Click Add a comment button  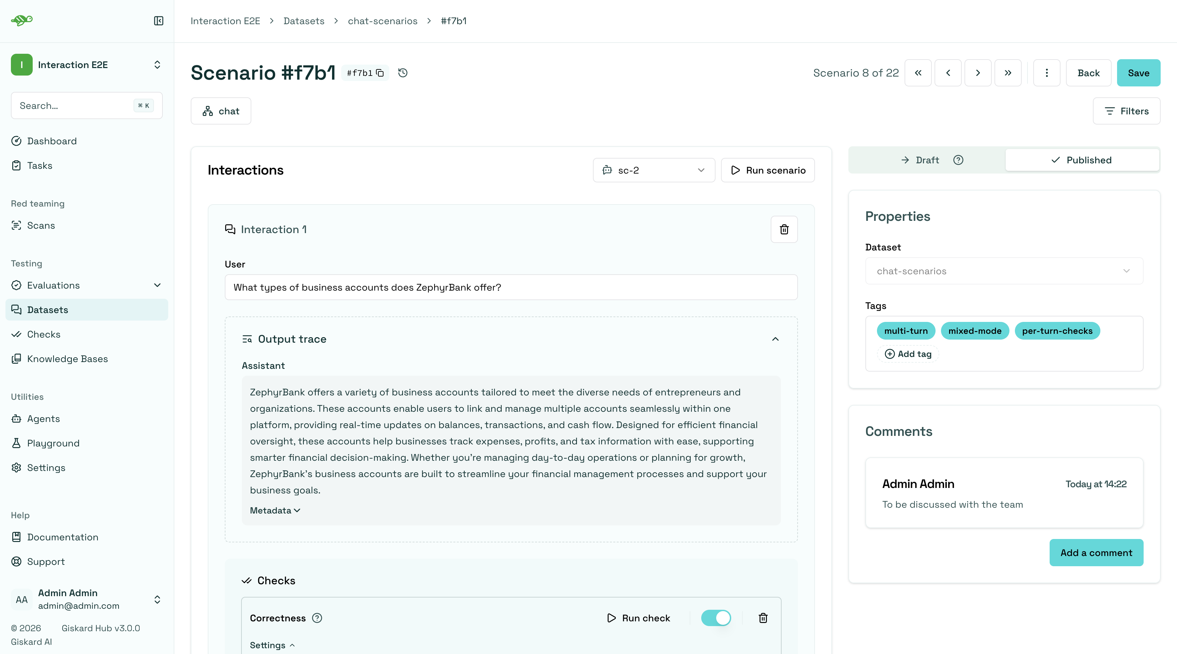click(x=1096, y=553)
